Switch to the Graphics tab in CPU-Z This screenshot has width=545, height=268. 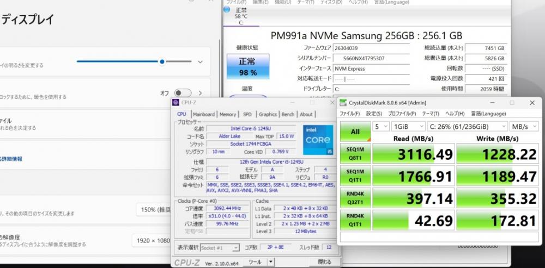tap(268, 114)
